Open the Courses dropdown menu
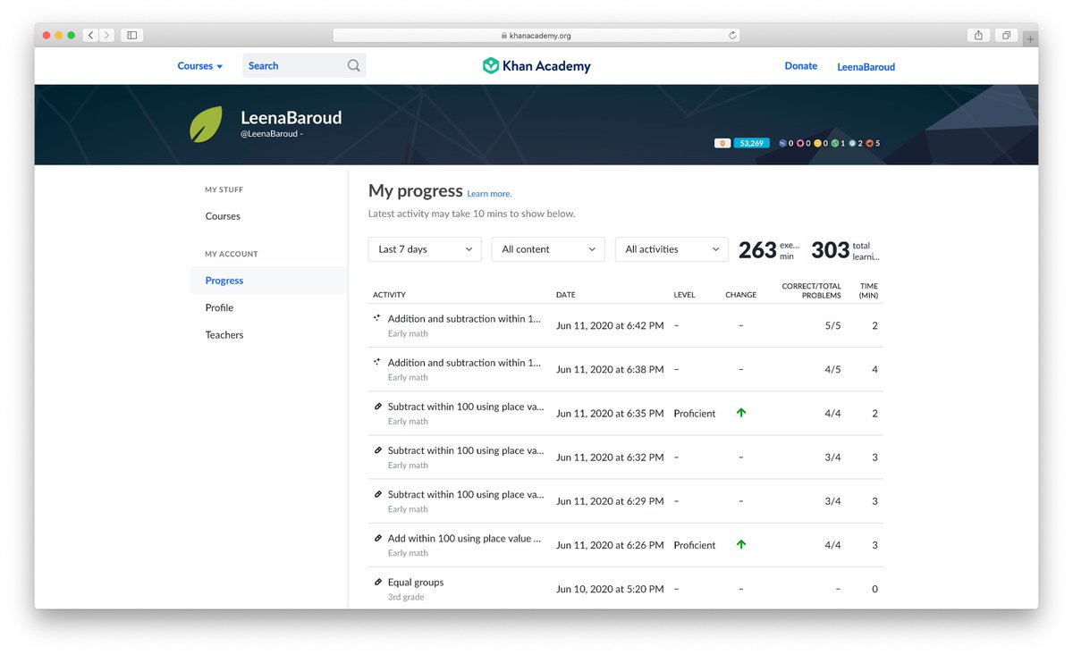 pos(200,66)
